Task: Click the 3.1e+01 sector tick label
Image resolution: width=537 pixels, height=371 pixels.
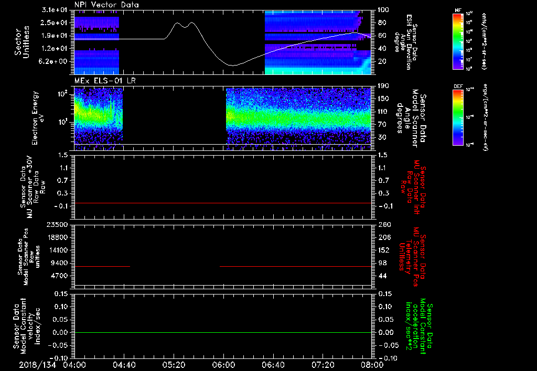Action: tap(55, 10)
